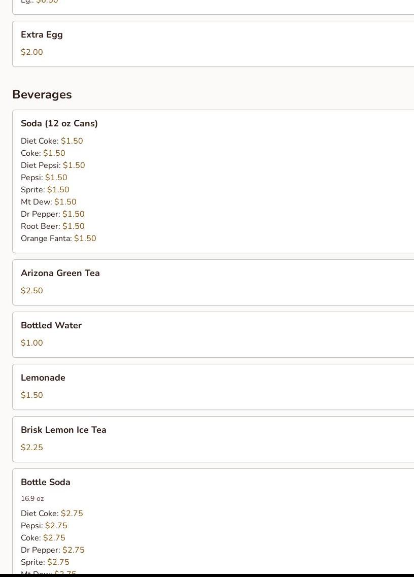
Task: Select the Bottled Water item
Action: 51,326
